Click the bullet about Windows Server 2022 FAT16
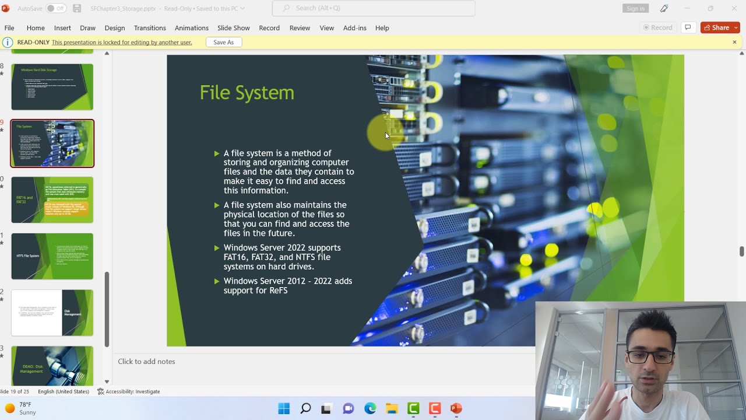Image resolution: width=746 pixels, height=420 pixels. 282,257
